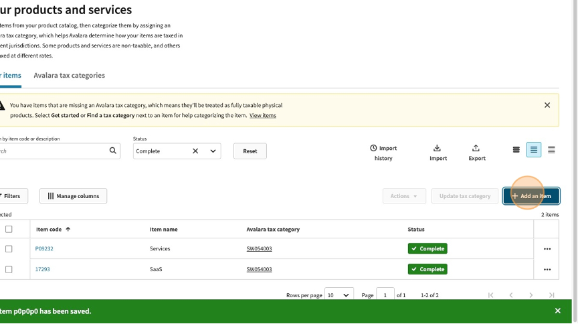Screen dimensions: 578x324
Task: Click the Avalara tax category column header
Action: 273,229
